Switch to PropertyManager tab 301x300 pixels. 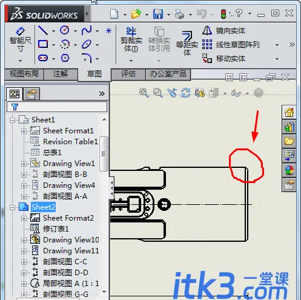pyautogui.click(x=31, y=94)
